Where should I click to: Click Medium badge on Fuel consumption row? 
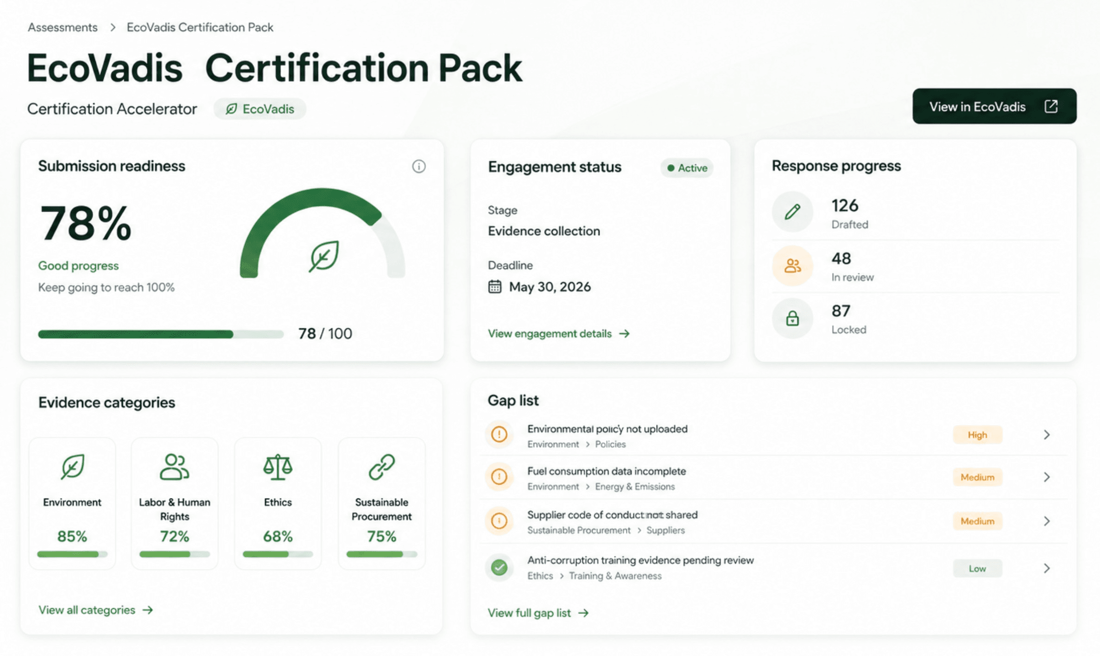point(977,477)
